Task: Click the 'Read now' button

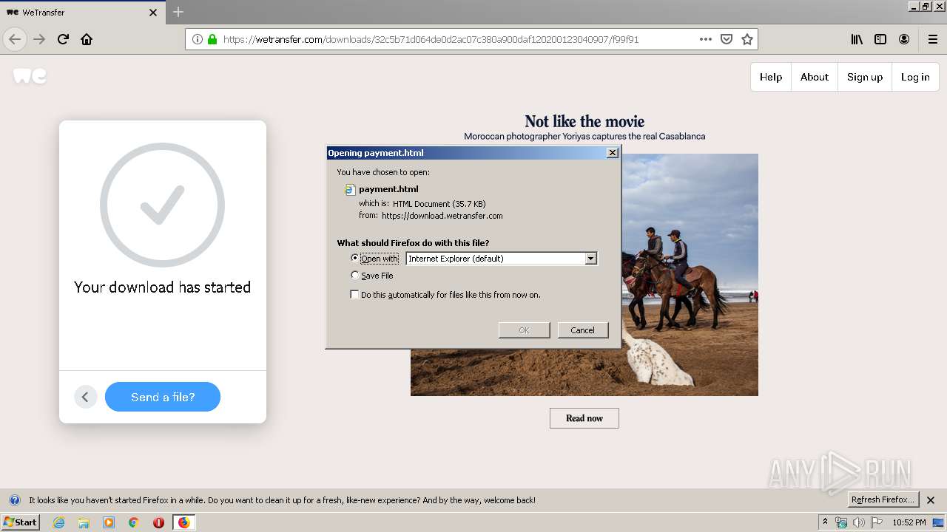Action: [584, 418]
